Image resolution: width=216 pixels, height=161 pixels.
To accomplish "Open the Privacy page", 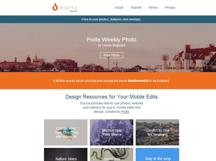I will point(170,8).
